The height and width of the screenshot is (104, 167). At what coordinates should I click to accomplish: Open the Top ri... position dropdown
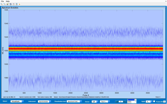[x=105, y=101]
